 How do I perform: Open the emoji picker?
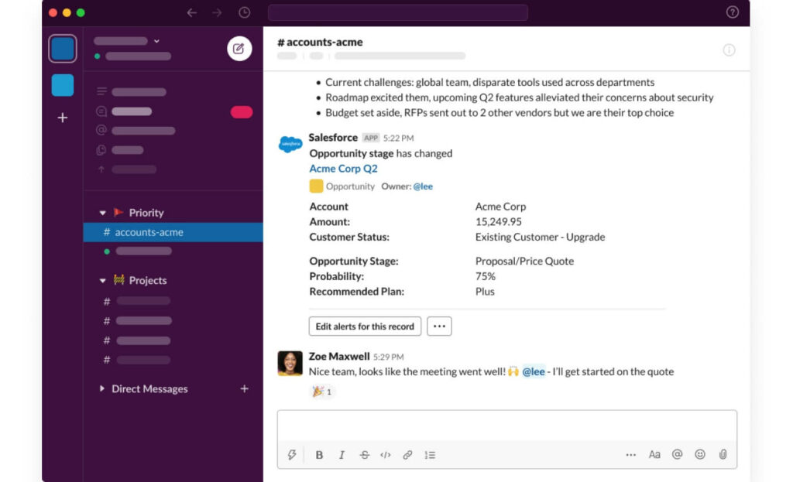pyautogui.click(x=700, y=454)
